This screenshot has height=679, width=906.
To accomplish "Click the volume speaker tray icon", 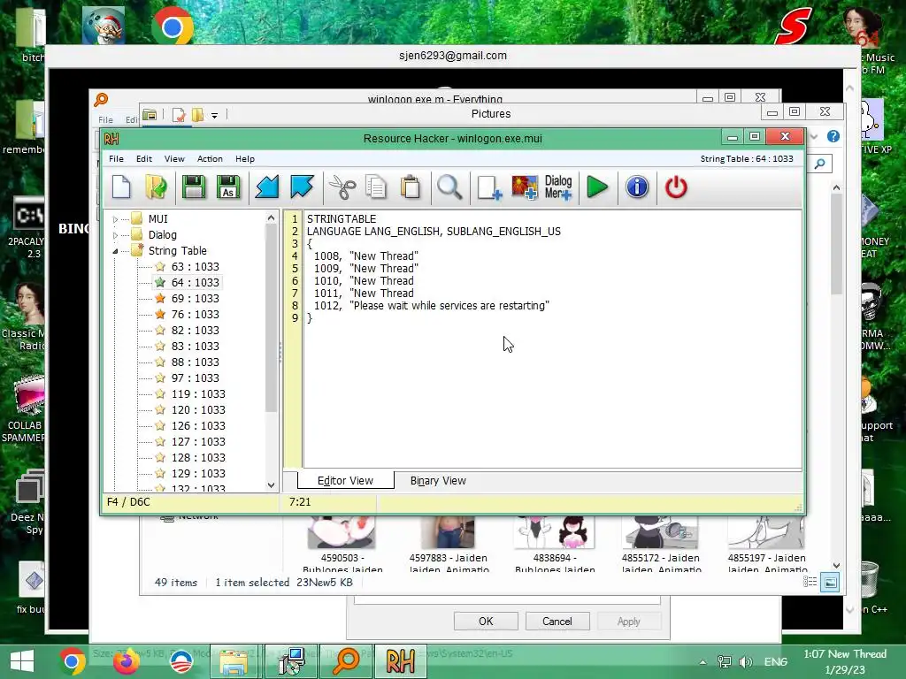I will pyautogui.click(x=746, y=661).
